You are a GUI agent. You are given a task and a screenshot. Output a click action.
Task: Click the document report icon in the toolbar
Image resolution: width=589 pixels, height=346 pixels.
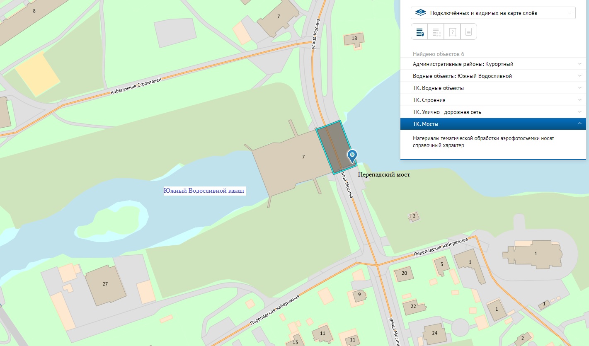(468, 31)
